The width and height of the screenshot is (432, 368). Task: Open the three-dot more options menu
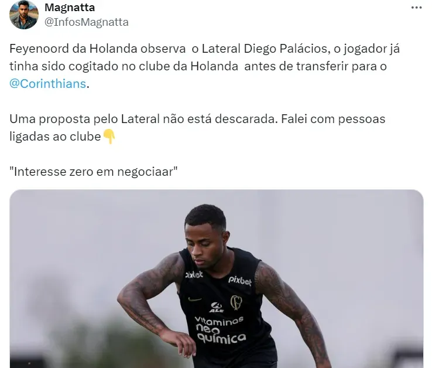(416, 8)
